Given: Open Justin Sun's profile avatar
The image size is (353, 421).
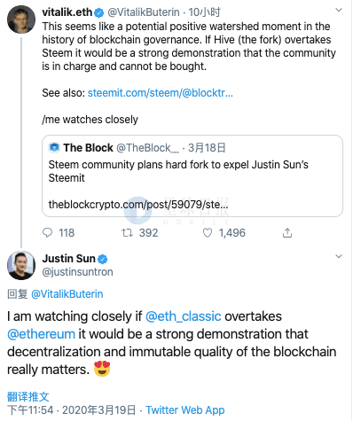Looking at the screenshot, I should [21, 265].
